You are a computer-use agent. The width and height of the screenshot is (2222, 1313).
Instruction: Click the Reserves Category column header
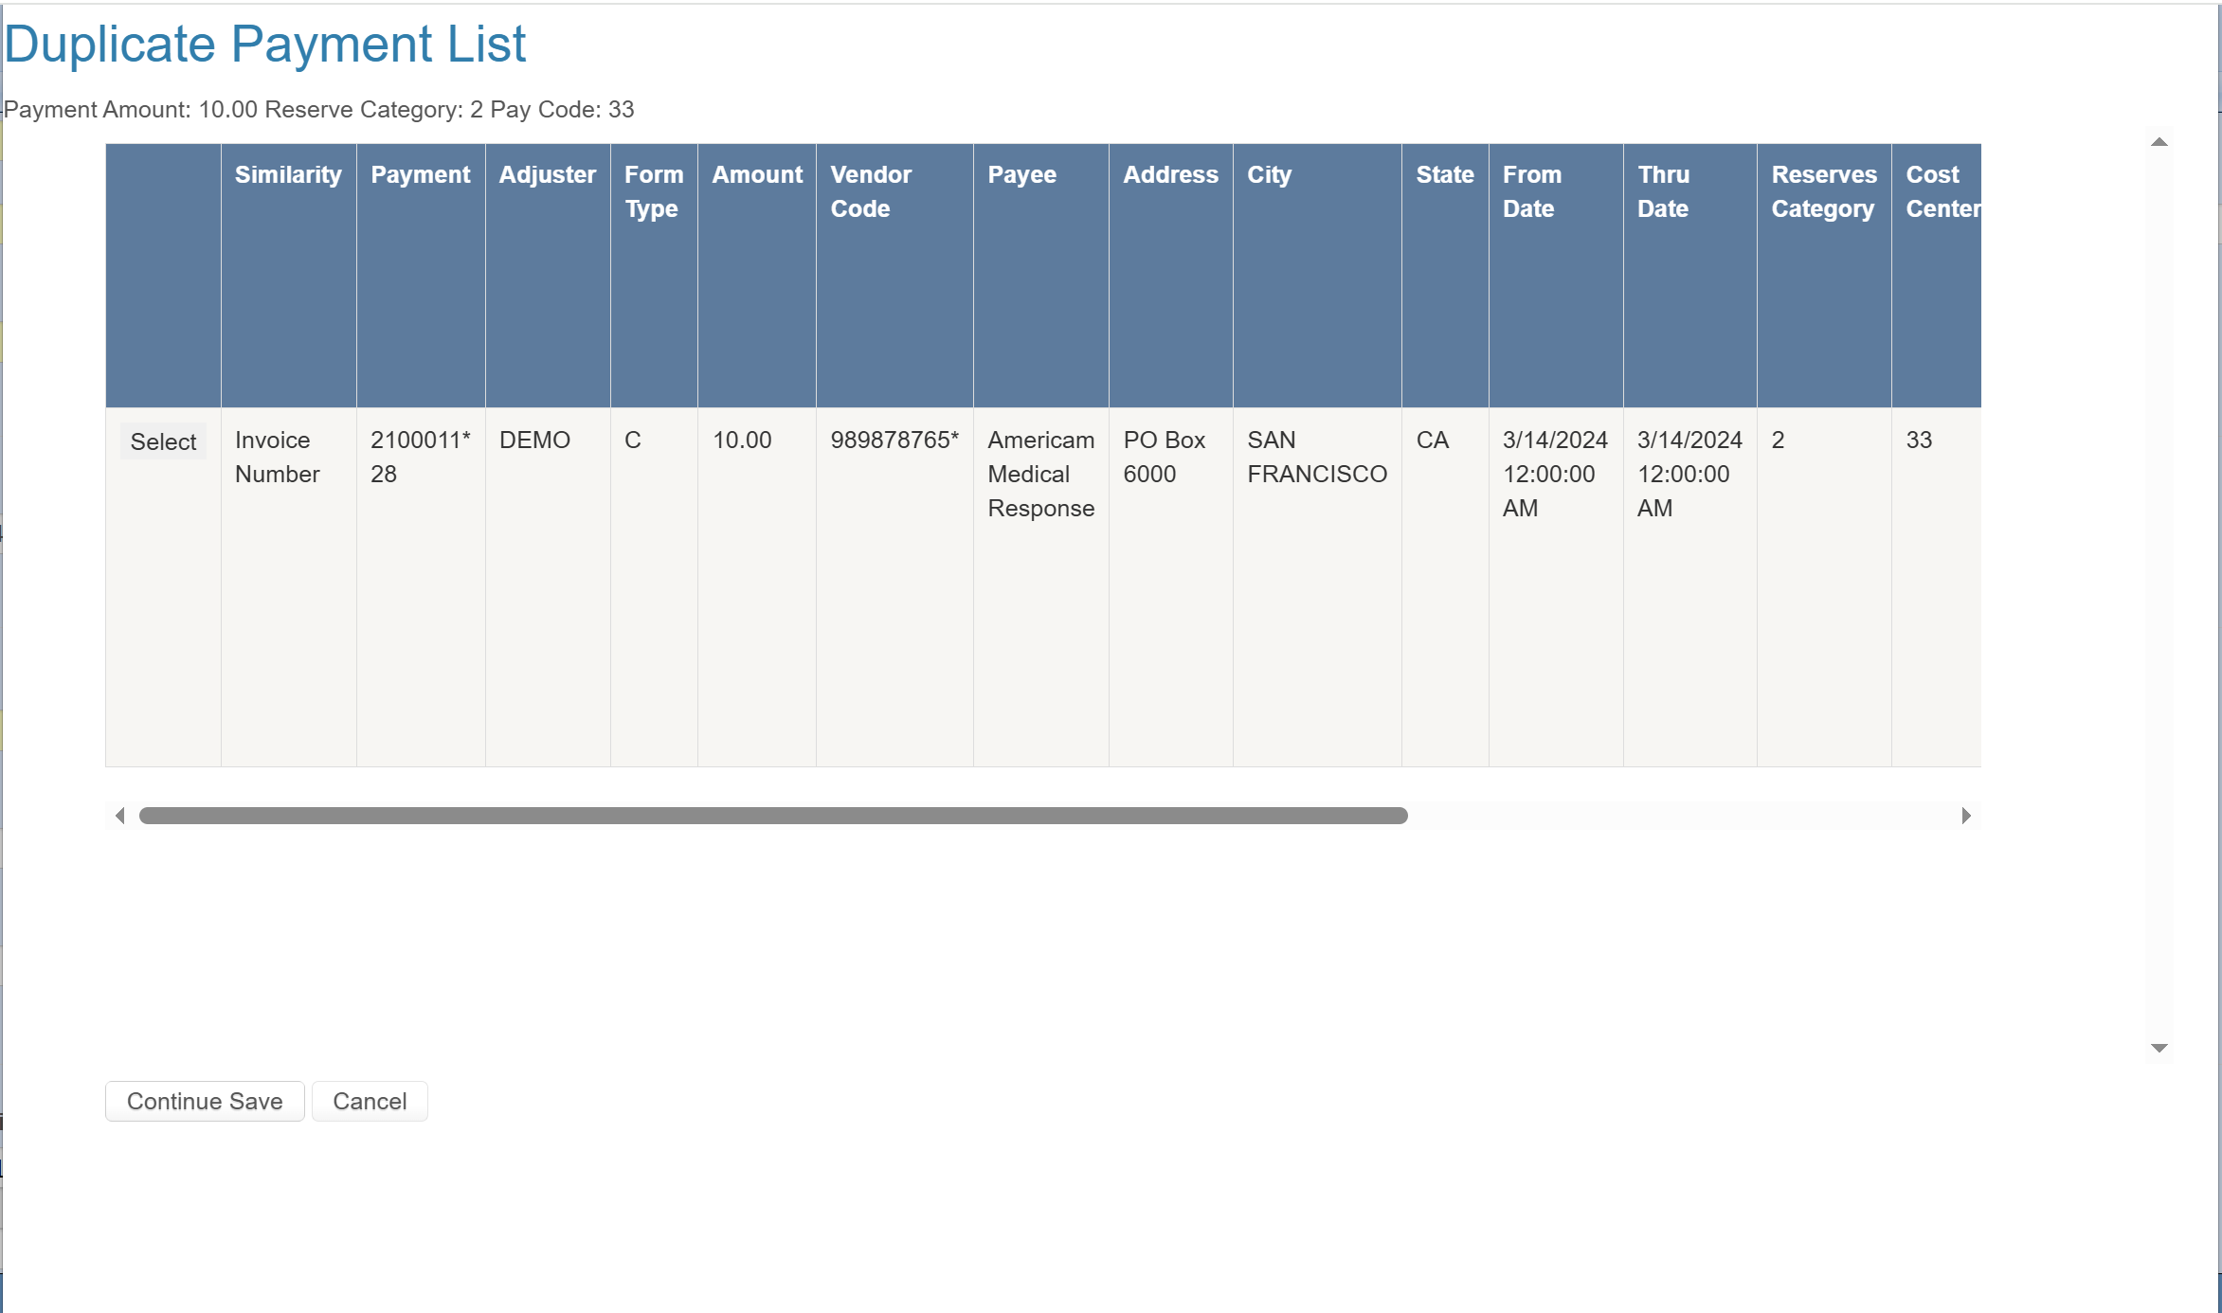[x=1823, y=191]
